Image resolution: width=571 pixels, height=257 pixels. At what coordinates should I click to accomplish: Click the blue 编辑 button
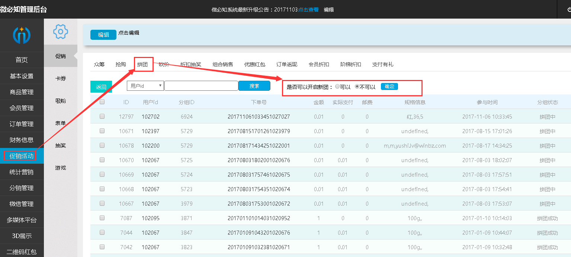tap(103, 35)
